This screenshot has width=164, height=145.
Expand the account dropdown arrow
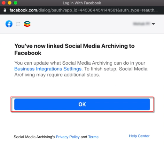153,24
